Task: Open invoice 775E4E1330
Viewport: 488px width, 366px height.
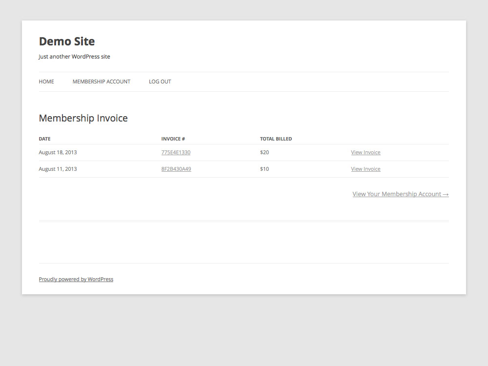Action: point(176,152)
